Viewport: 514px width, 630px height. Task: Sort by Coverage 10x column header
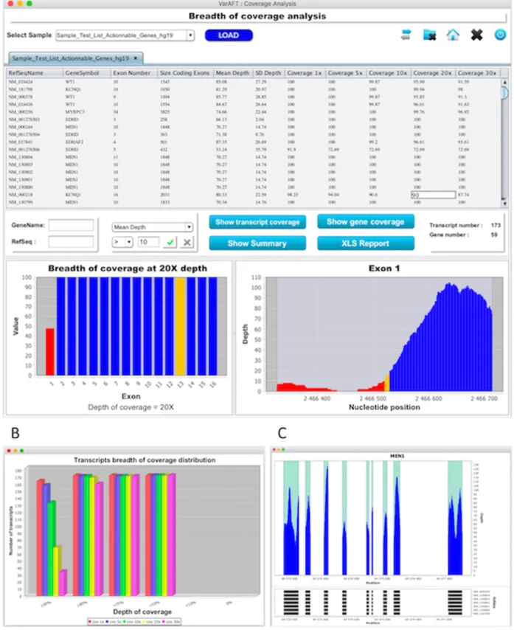tap(389, 73)
